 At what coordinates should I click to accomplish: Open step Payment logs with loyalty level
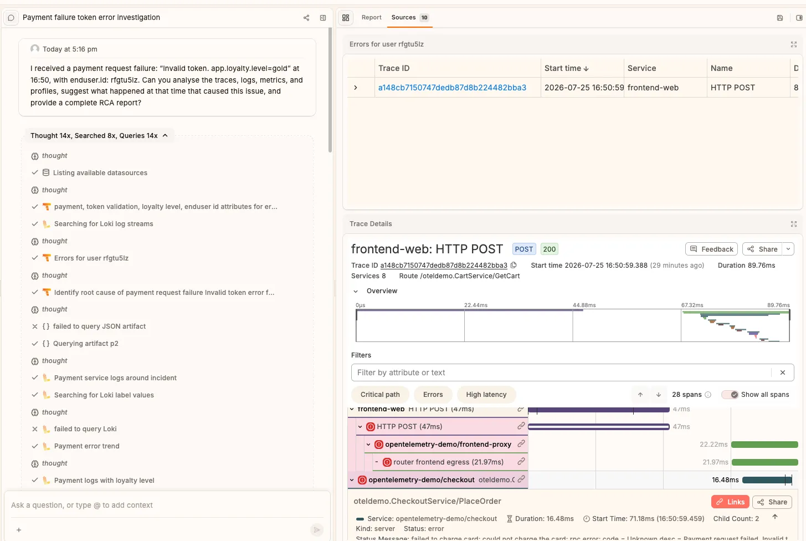(x=104, y=481)
